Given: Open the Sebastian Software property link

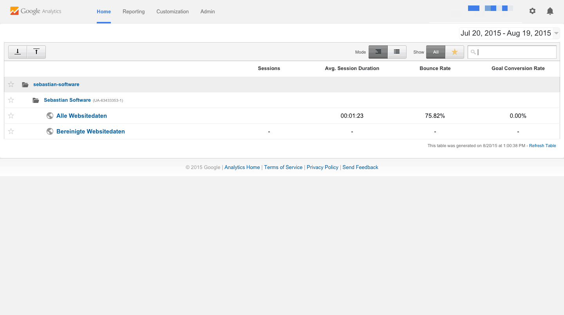Looking at the screenshot, I should pos(67,100).
